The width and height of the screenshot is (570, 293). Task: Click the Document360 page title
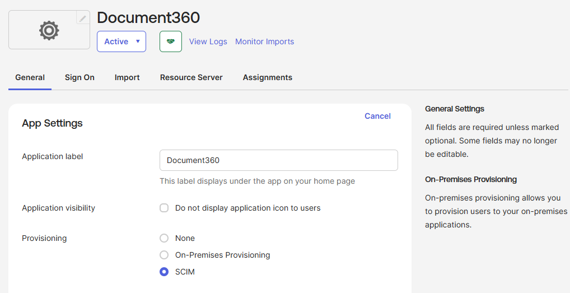(x=148, y=17)
